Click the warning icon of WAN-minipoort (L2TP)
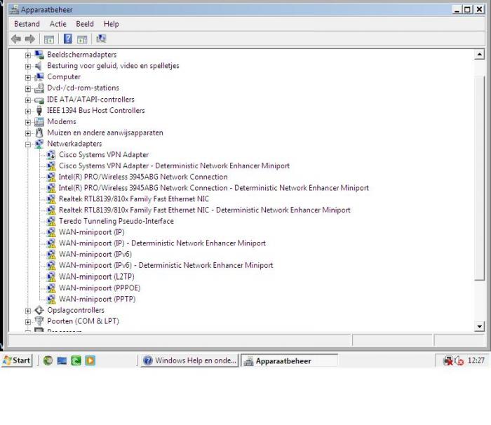The image size is (491, 425). (51, 277)
